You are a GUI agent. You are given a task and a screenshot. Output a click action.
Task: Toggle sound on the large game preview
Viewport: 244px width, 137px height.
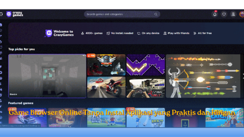tap(84, 56)
